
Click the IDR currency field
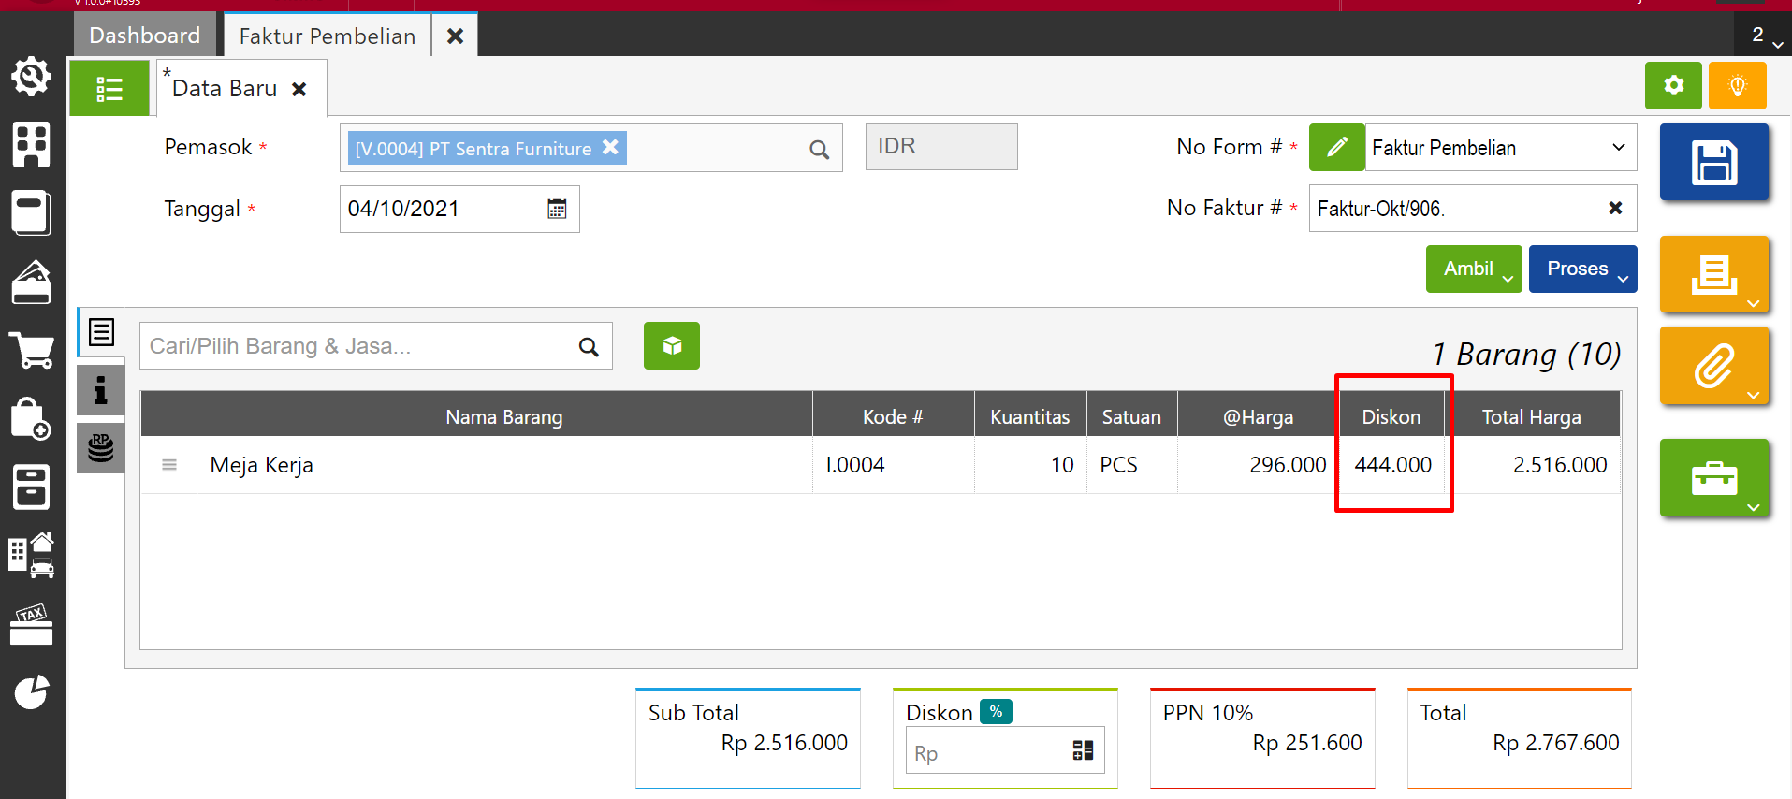click(x=941, y=147)
